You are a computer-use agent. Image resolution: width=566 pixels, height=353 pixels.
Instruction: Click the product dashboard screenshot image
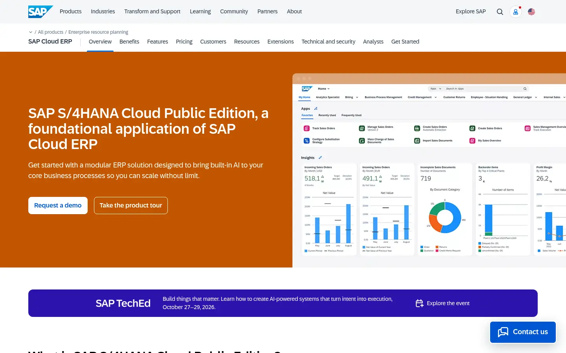coord(429,170)
